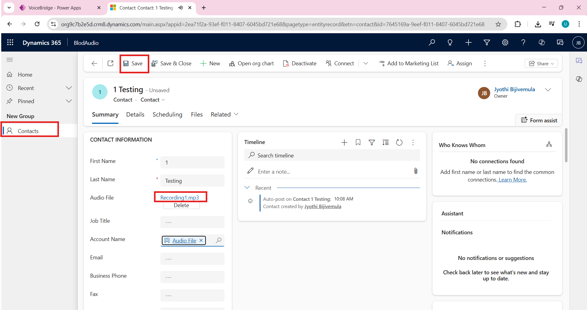The image size is (587, 310).
Task: Click the Timeline bookmark icon
Action: 358,142
